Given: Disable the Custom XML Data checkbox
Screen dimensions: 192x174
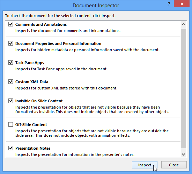Looking at the screenshot, I should click(11, 81).
